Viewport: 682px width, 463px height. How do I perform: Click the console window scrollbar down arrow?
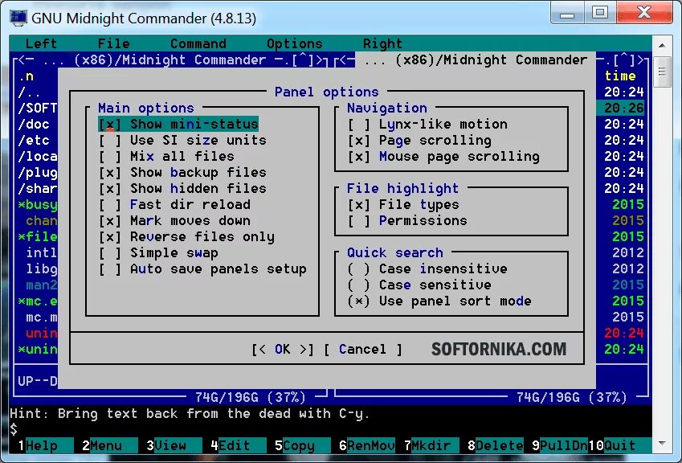662,443
